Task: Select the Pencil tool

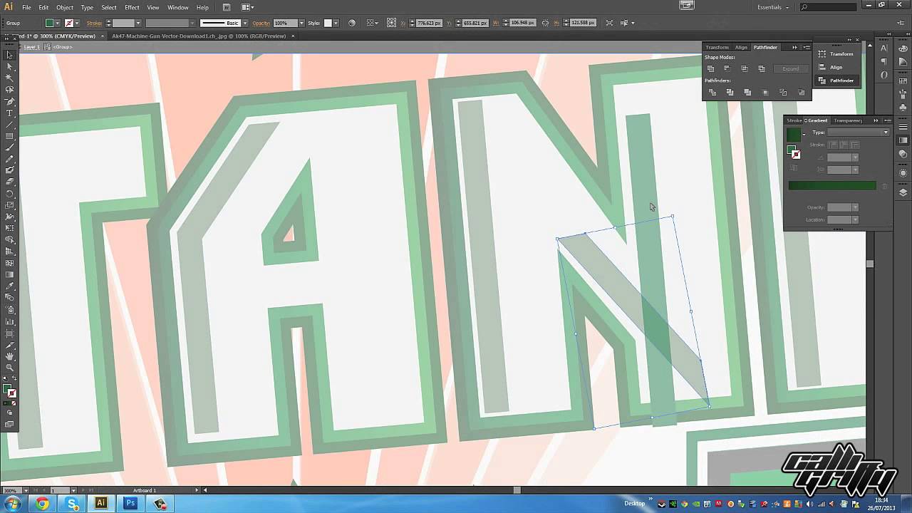Action: 10,159
